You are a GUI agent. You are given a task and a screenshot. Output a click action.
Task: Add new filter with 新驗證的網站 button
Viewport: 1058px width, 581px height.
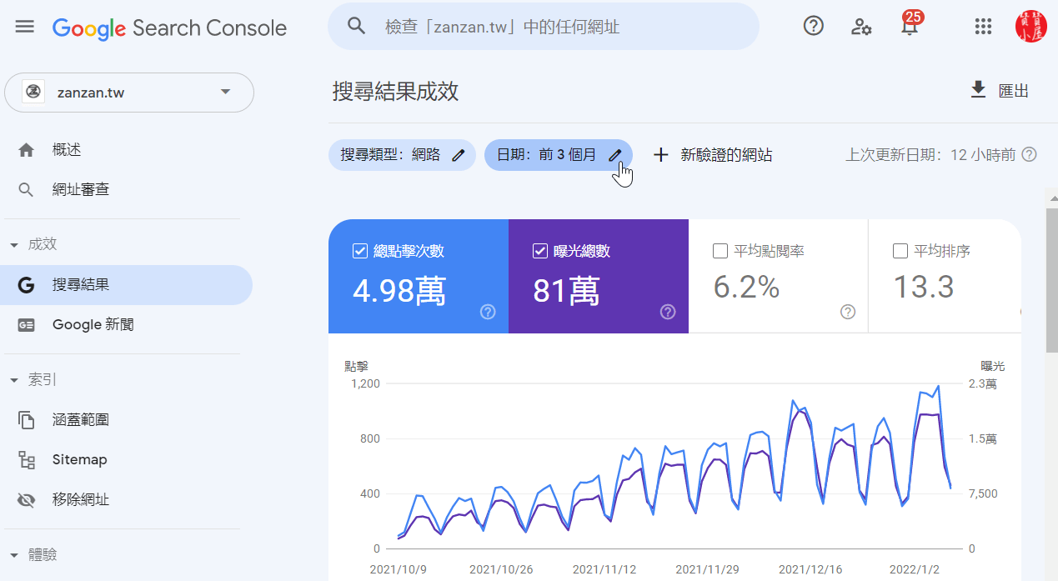(x=712, y=155)
